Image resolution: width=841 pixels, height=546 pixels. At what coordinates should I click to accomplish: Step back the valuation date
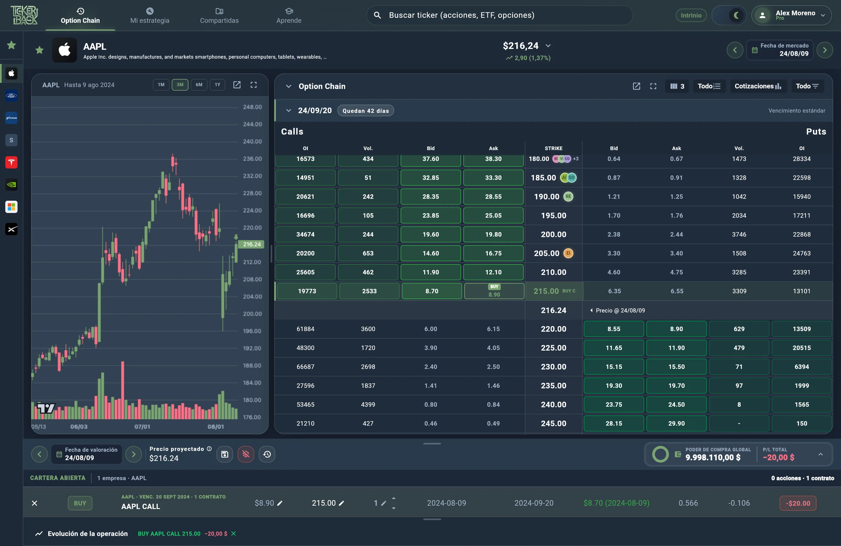tap(40, 454)
